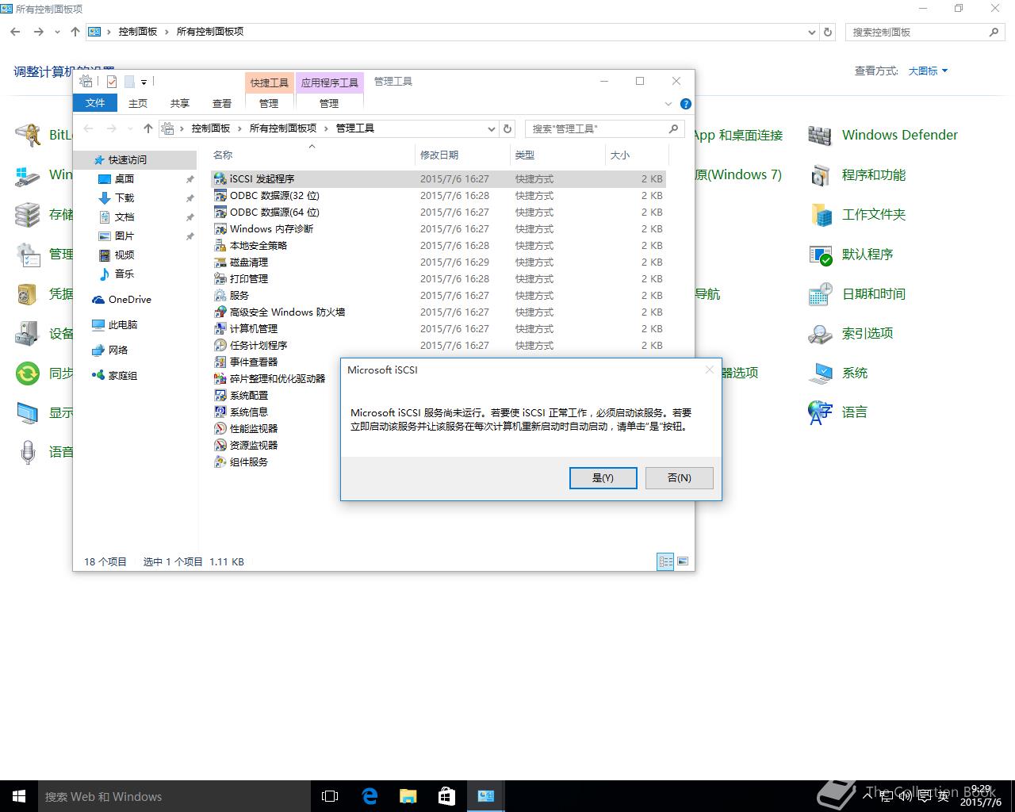Click 控制面板 breadcrumb in Control Panel address bar

coord(138,32)
